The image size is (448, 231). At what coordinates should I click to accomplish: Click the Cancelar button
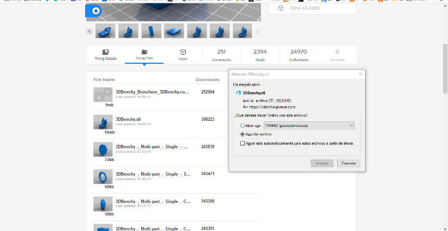[348, 163]
